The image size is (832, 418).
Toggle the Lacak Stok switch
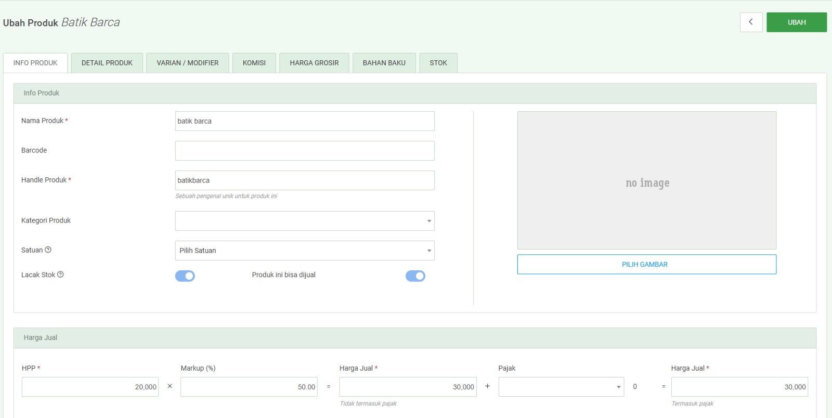click(x=185, y=276)
